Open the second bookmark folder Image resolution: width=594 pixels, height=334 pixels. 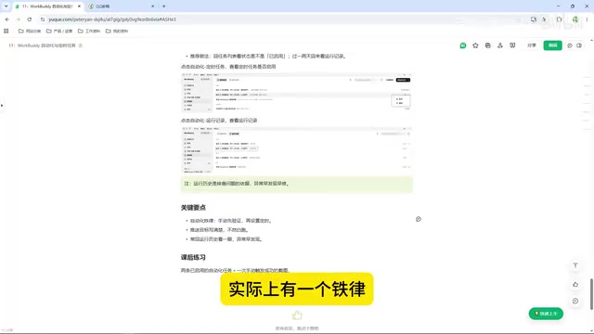coord(59,31)
